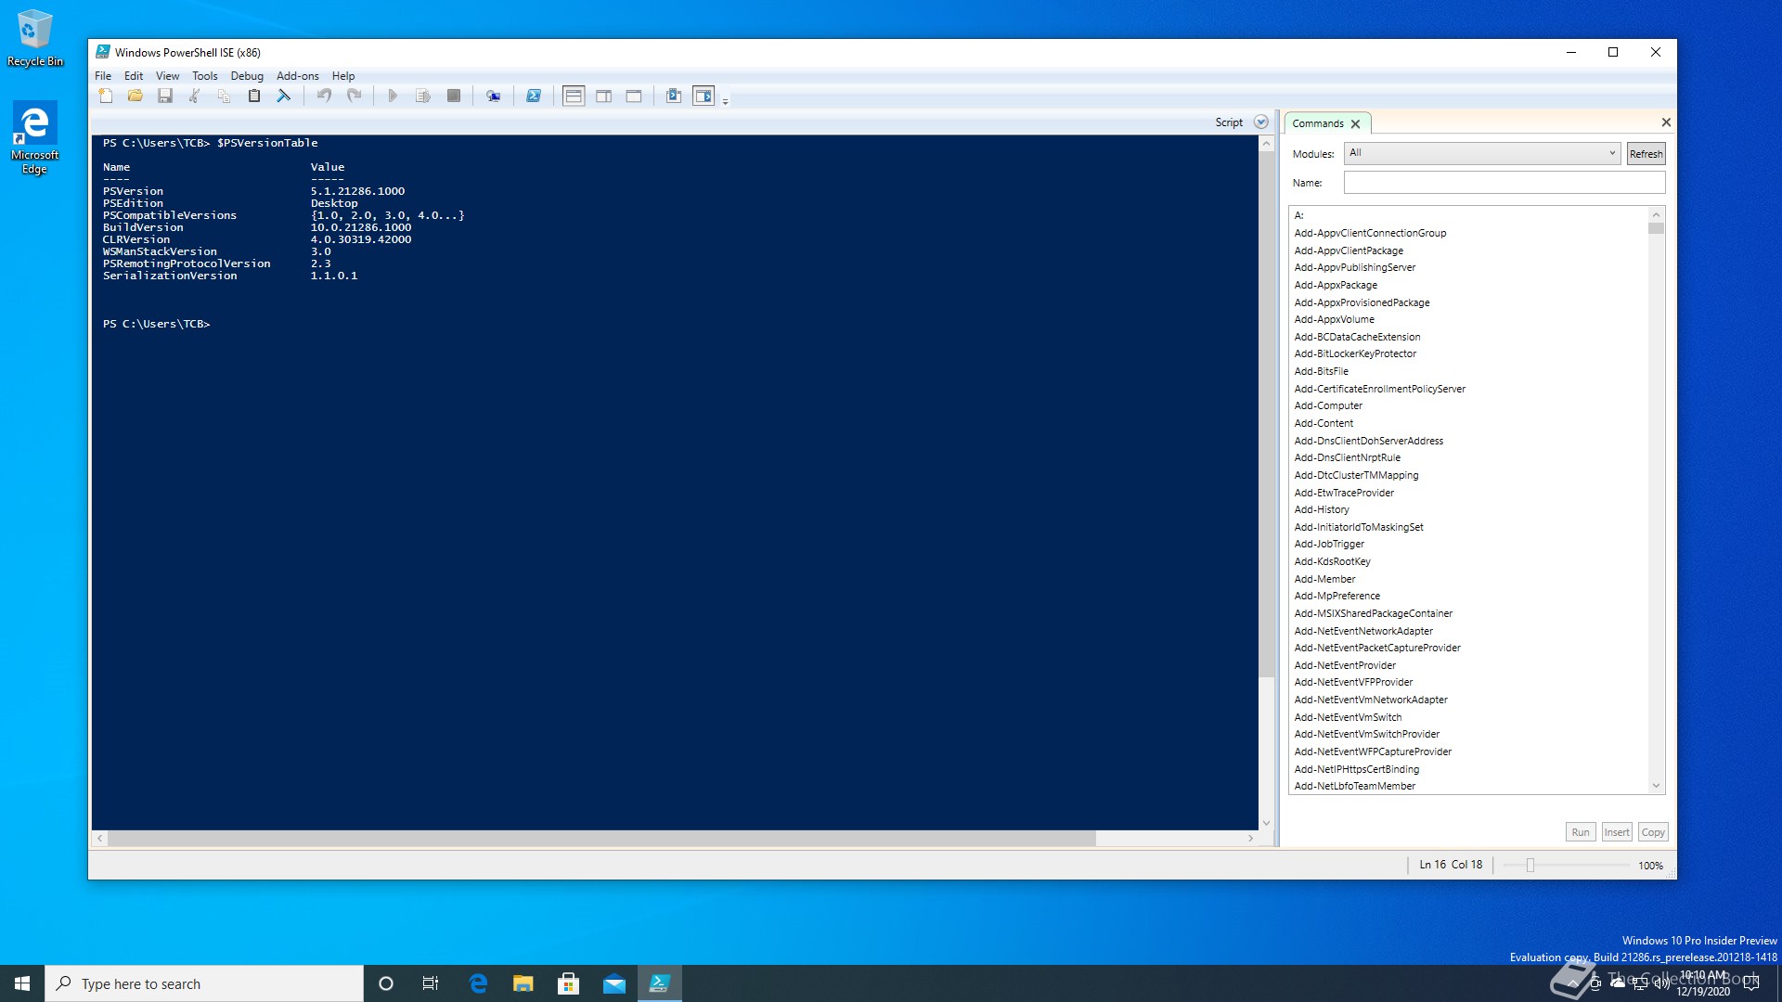Select Add-NetEventProvider command
This screenshot has height=1002, width=1782.
(1345, 665)
